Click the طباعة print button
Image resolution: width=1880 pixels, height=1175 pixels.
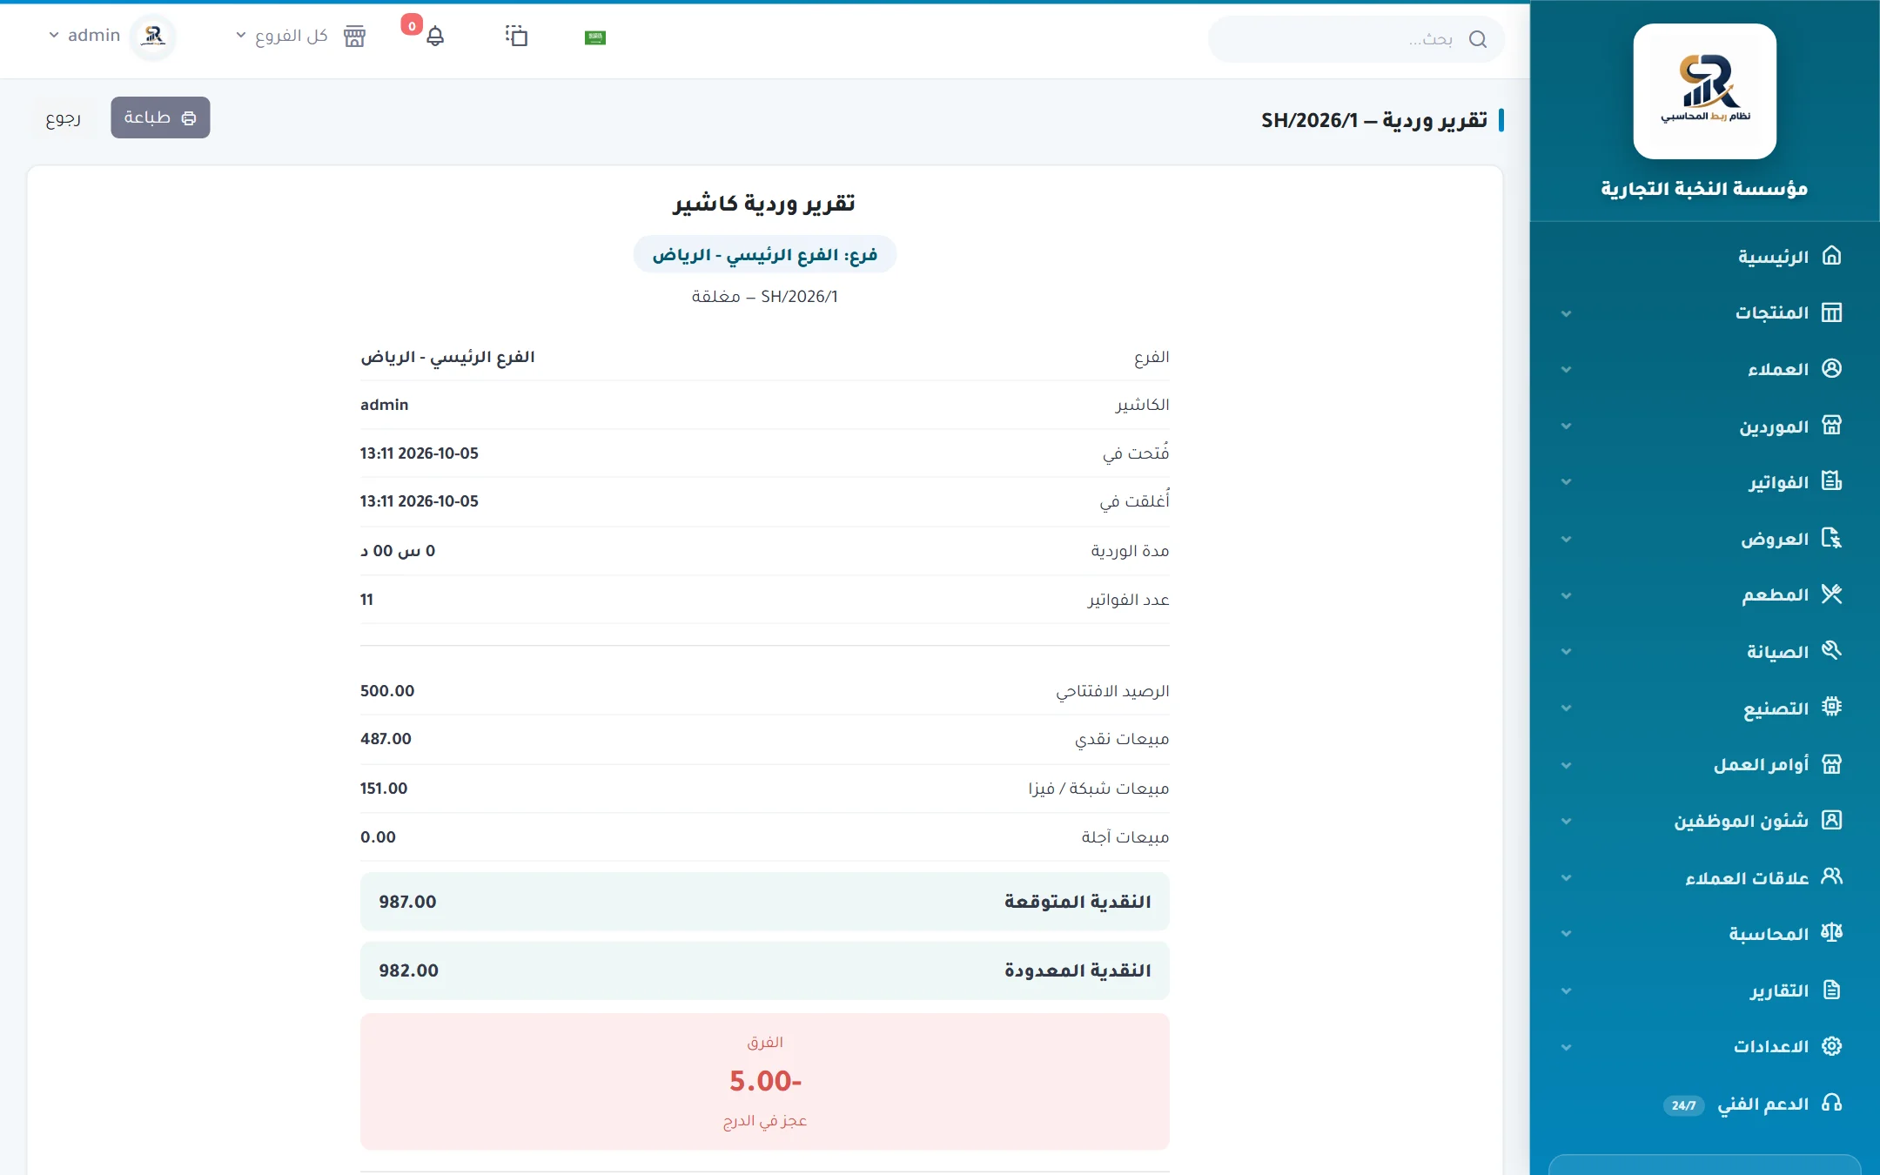pyautogui.click(x=160, y=117)
